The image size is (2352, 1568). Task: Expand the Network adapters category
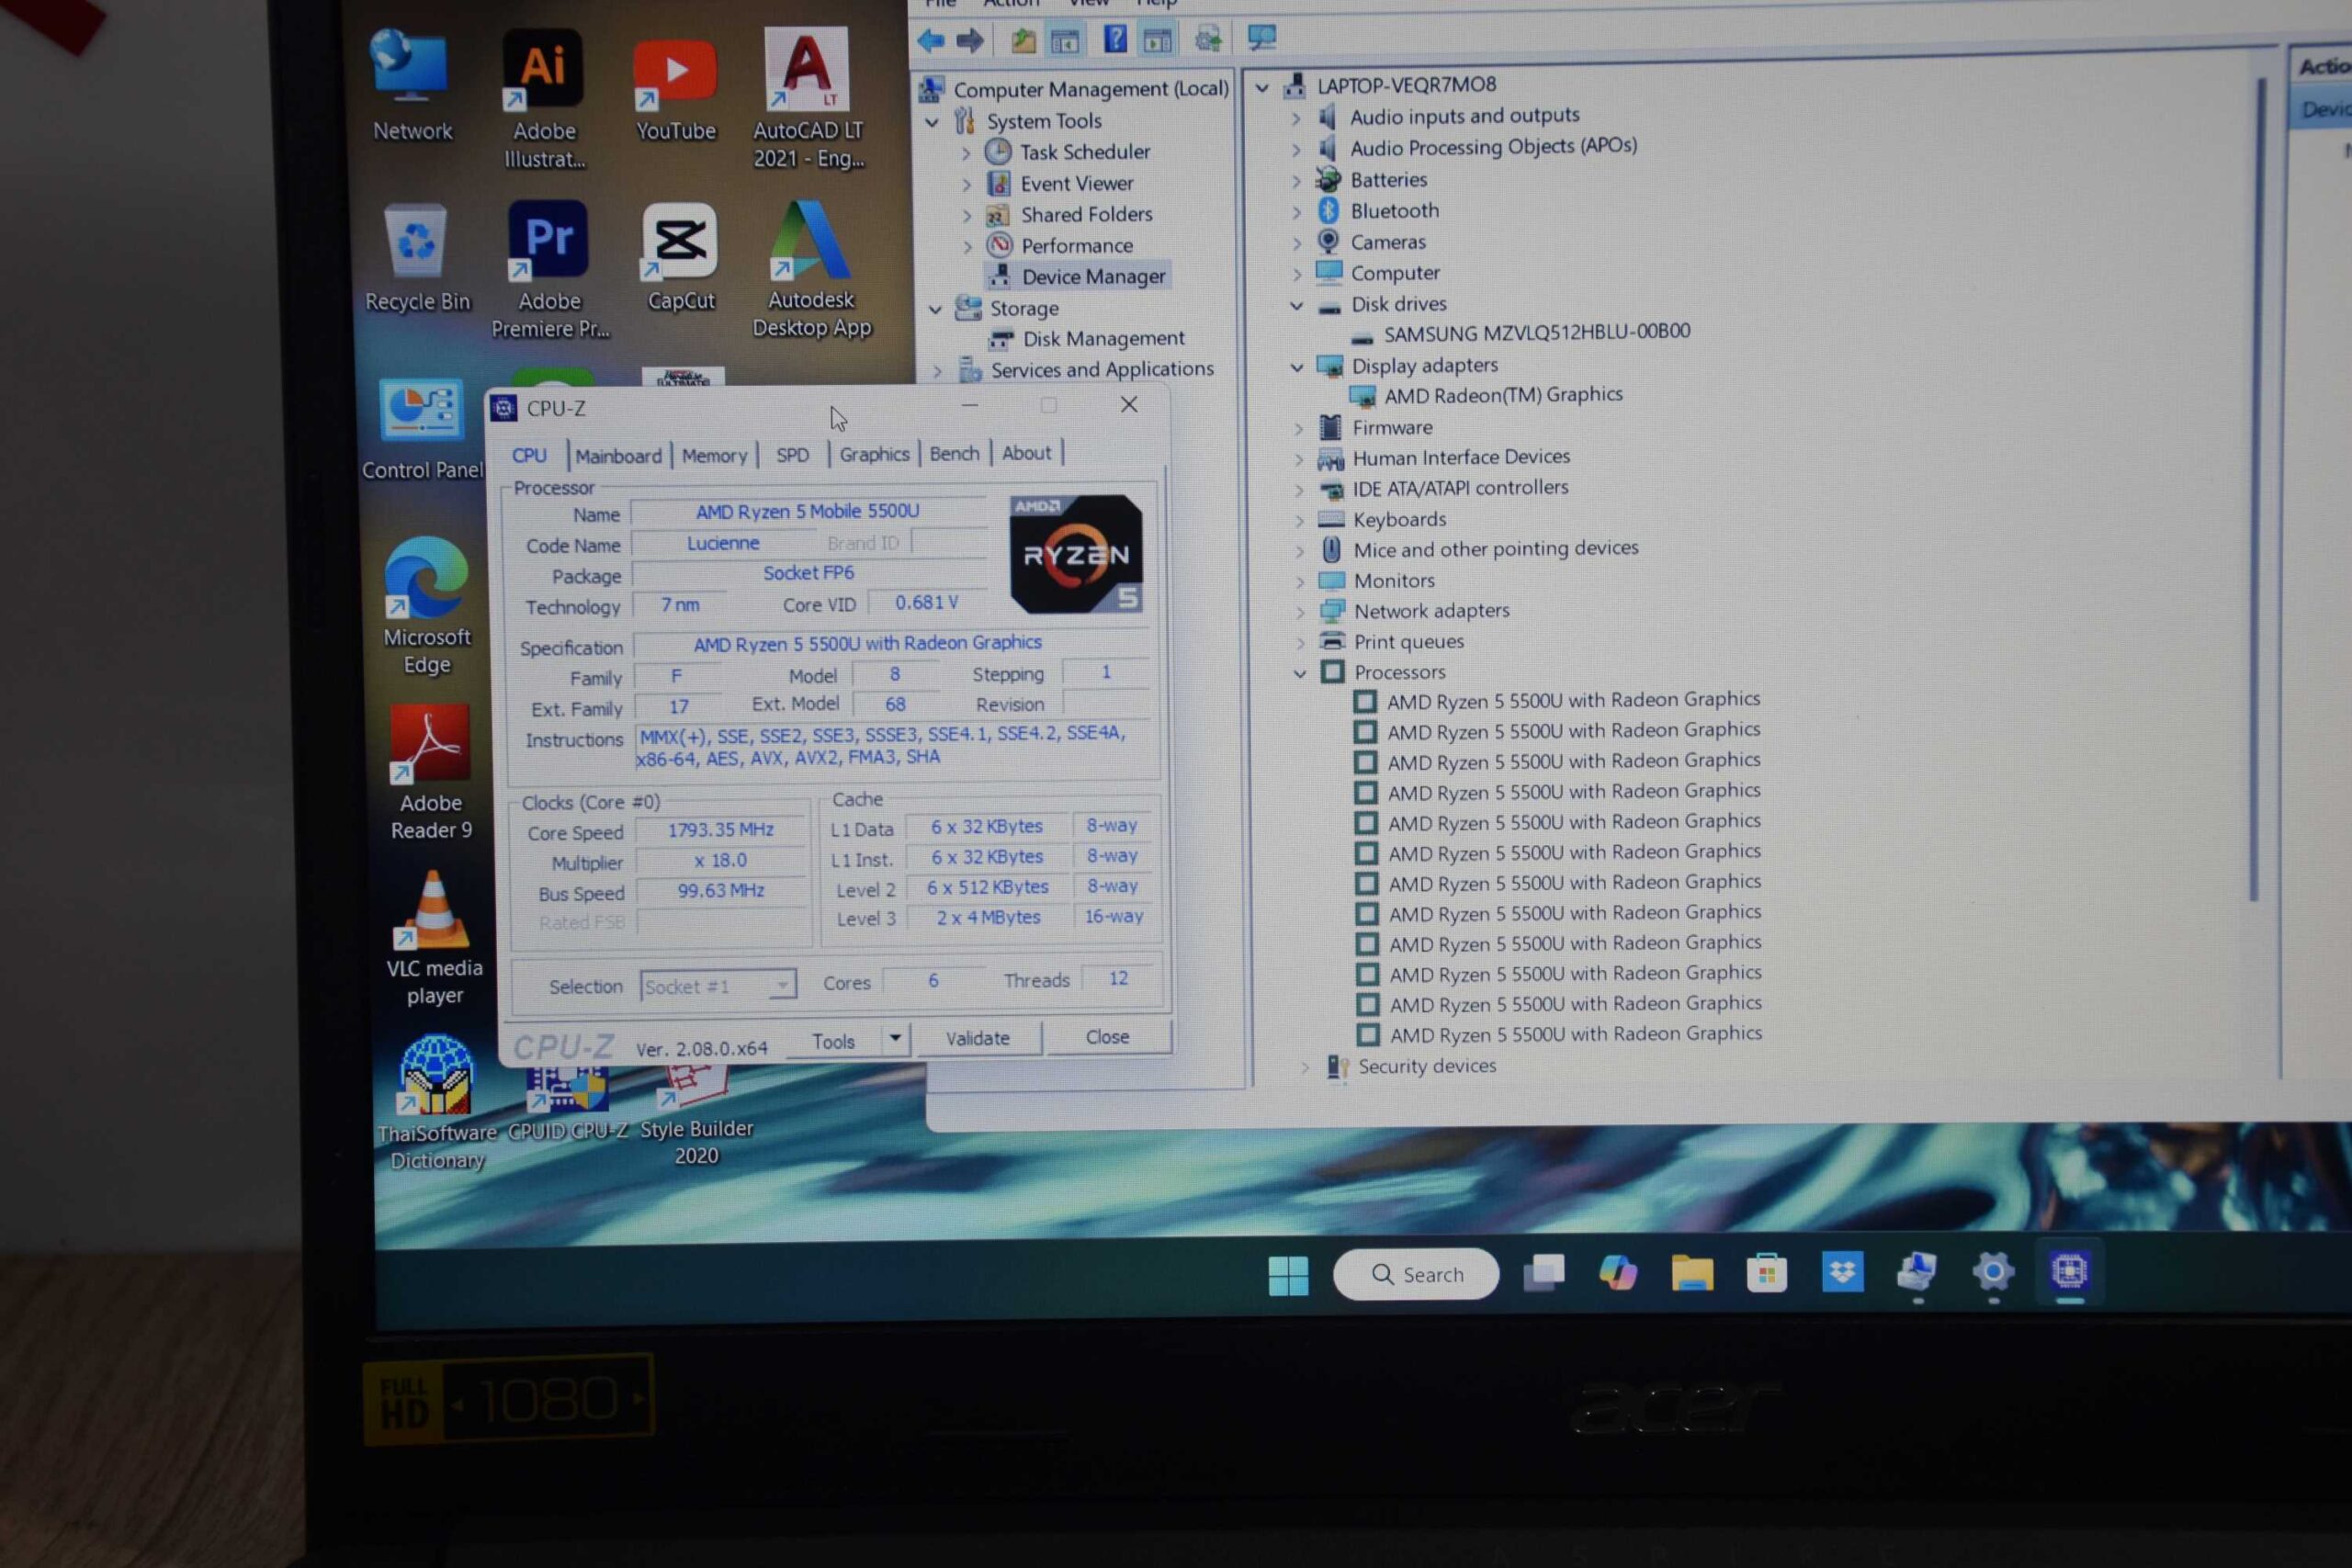[1300, 612]
